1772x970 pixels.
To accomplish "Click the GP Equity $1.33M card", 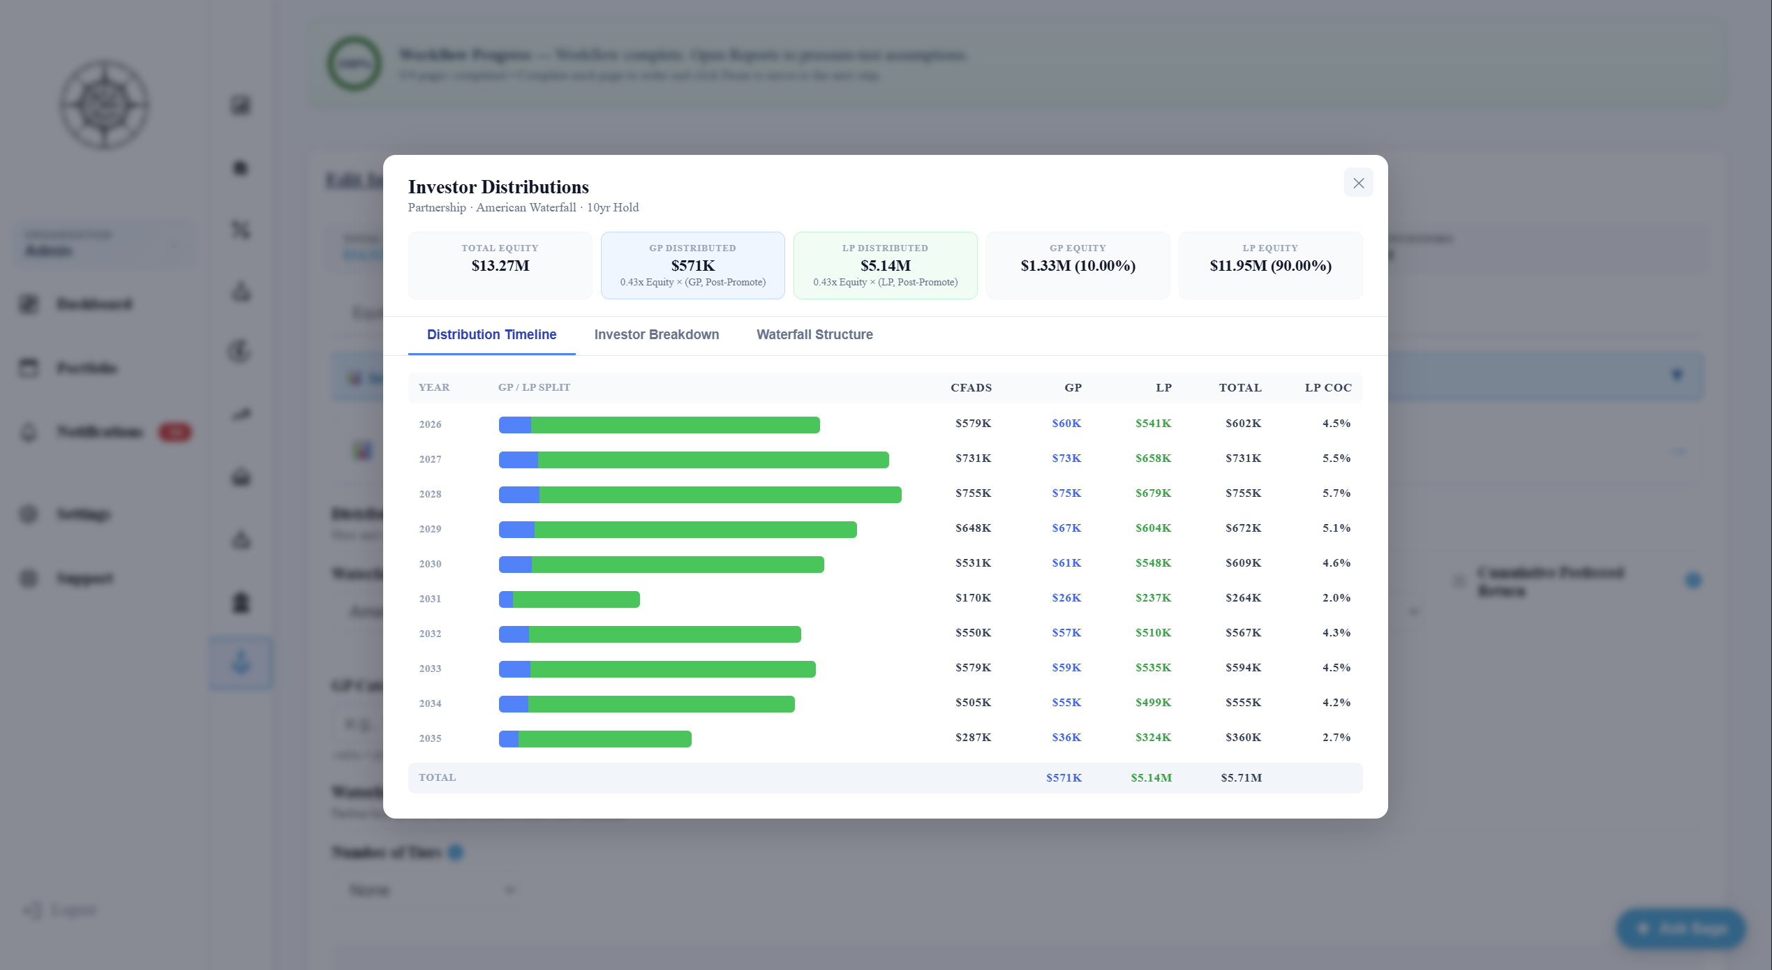I will click(x=1078, y=265).
